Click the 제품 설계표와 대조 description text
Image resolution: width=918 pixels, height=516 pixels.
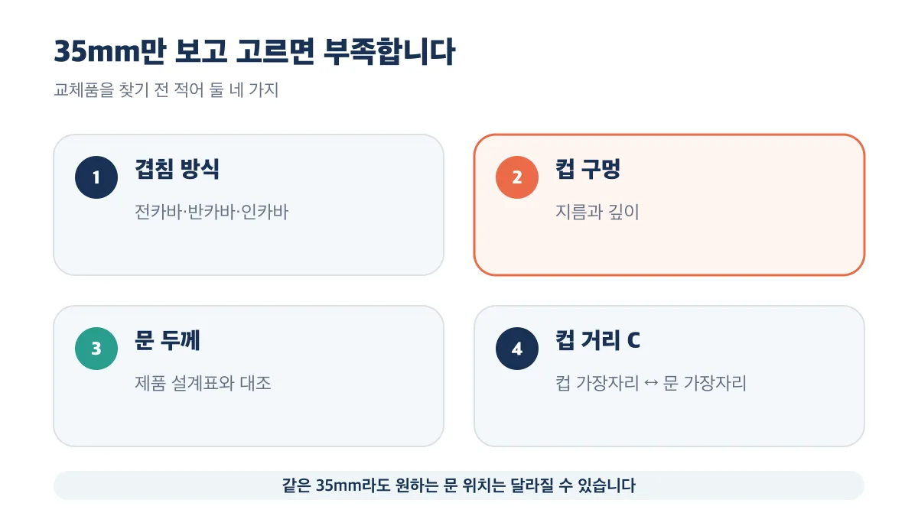click(x=203, y=384)
